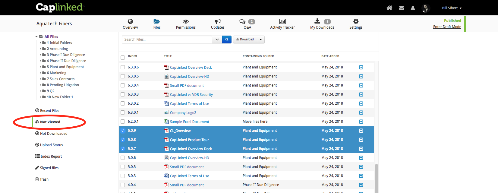Click Enter Draft Mode link
Screen dimensions: 498x193
coord(447,27)
